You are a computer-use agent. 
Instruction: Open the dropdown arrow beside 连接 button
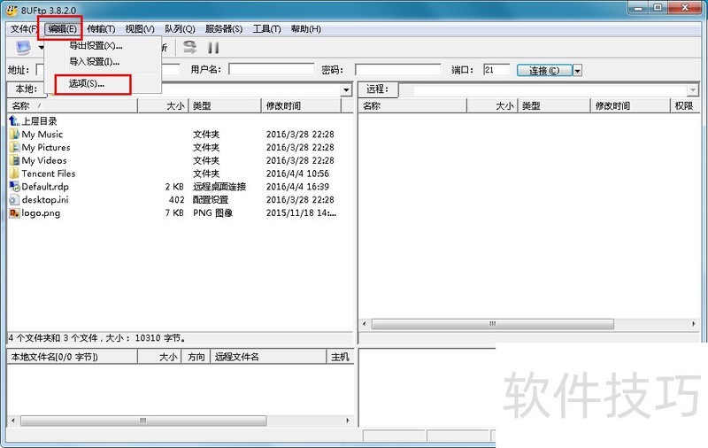[x=577, y=70]
